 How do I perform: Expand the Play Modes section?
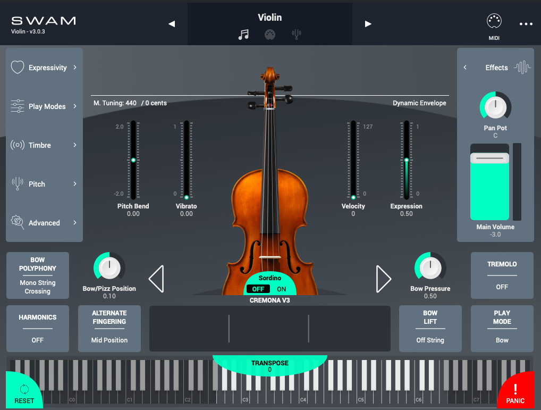pos(44,106)
